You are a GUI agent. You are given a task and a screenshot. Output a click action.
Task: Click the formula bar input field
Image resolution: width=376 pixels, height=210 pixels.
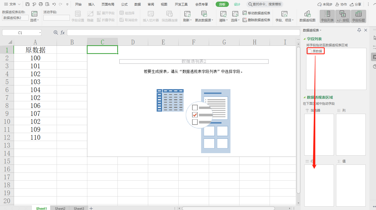[183, 33]
